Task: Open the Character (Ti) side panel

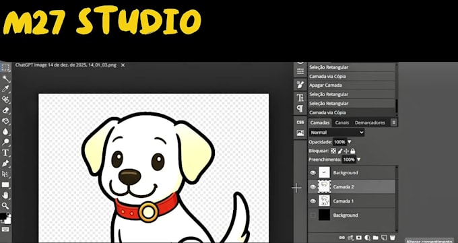Action: pos(300,97)
